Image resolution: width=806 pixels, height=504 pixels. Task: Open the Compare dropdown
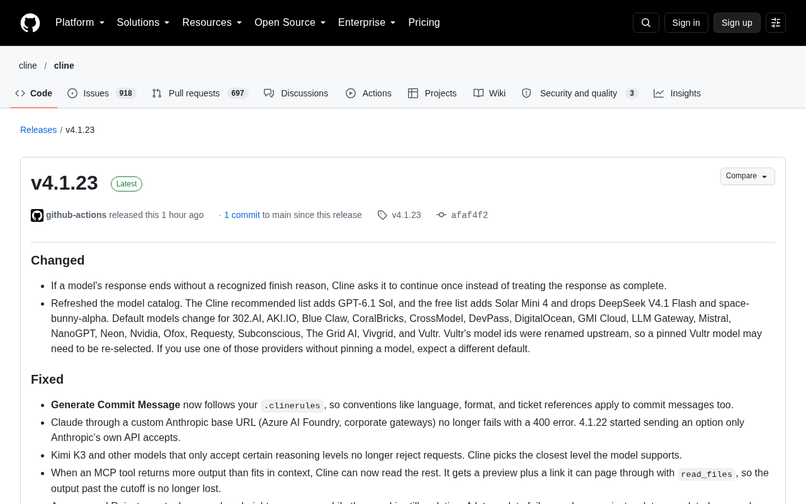coord(747,176)
